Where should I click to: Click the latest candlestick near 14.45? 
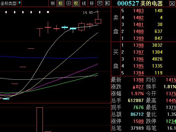(98, 21)
